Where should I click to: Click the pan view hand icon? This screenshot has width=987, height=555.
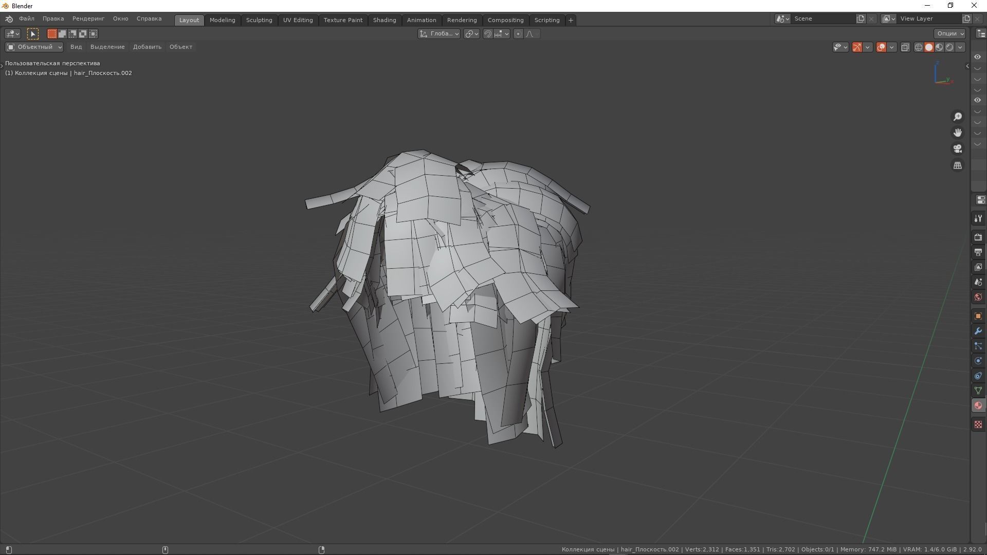957,133
